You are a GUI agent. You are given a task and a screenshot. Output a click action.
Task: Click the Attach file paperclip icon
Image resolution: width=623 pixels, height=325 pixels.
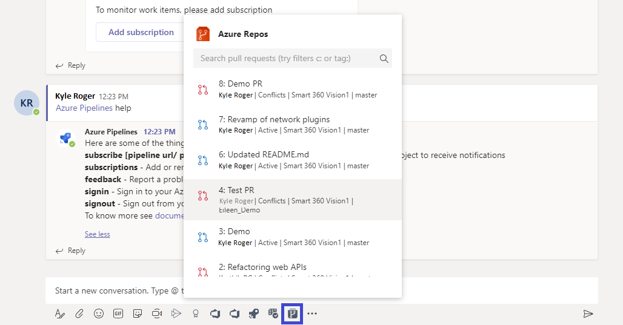[x=79, y=314]
